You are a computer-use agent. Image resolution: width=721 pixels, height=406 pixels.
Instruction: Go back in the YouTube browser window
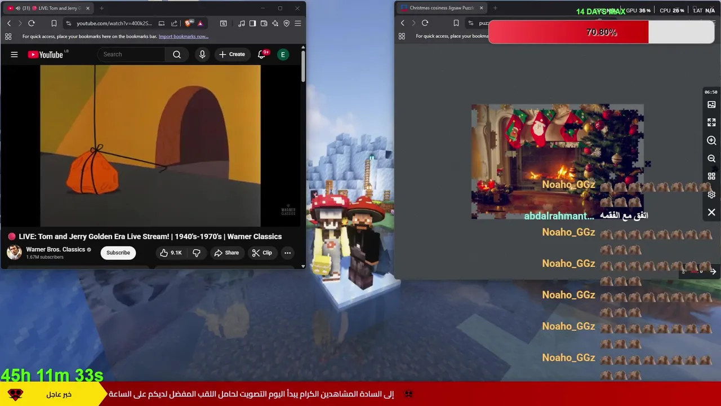tap(9, 23)
